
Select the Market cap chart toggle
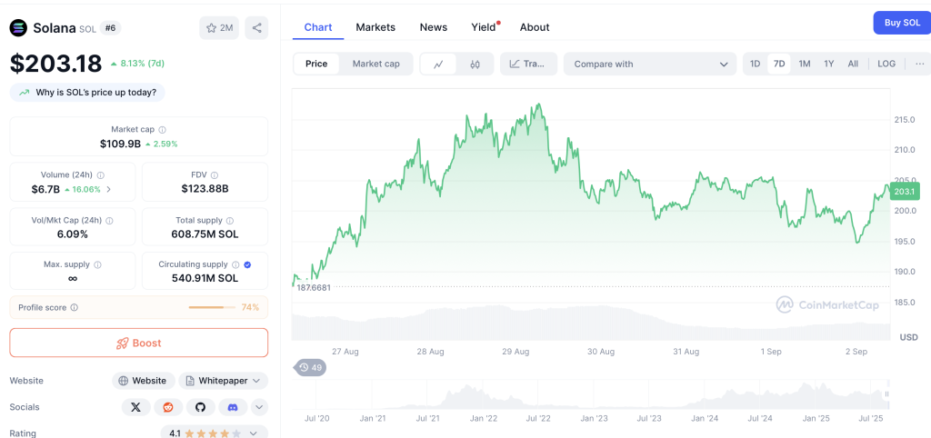coord(375,65)
